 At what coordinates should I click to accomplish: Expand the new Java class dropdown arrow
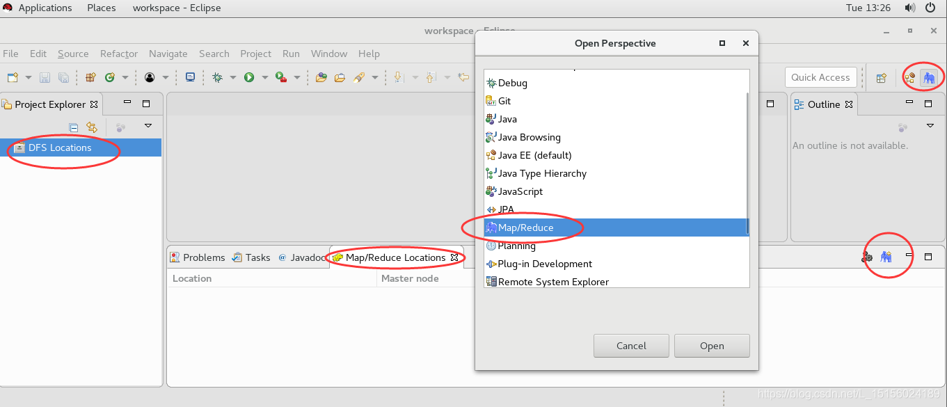pos(125,78)
